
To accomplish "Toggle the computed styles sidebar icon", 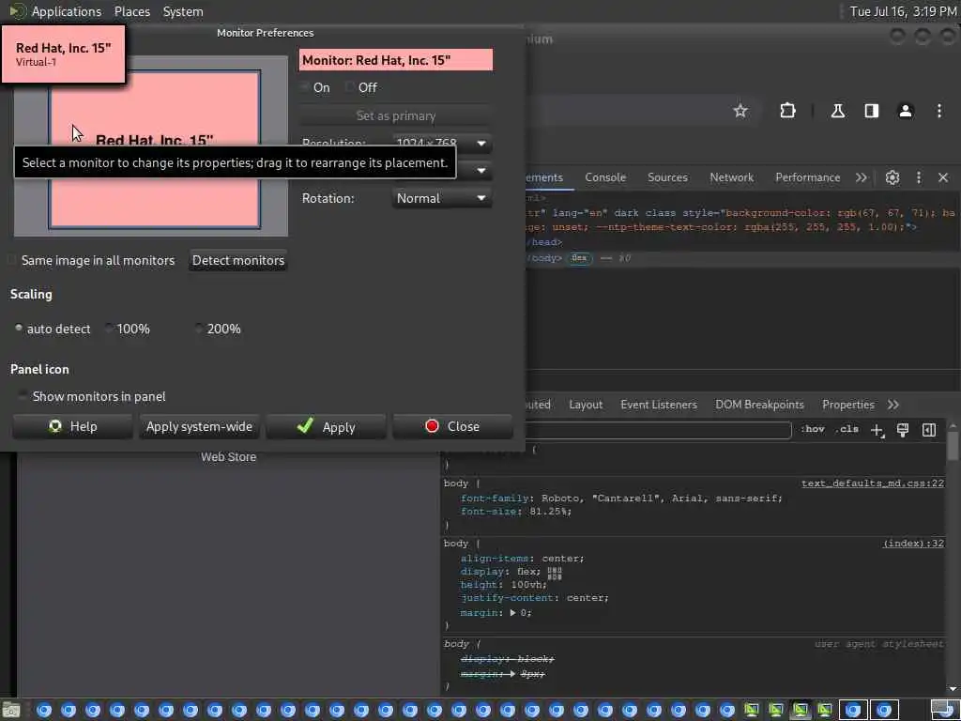I will click(x=929, y=430).
